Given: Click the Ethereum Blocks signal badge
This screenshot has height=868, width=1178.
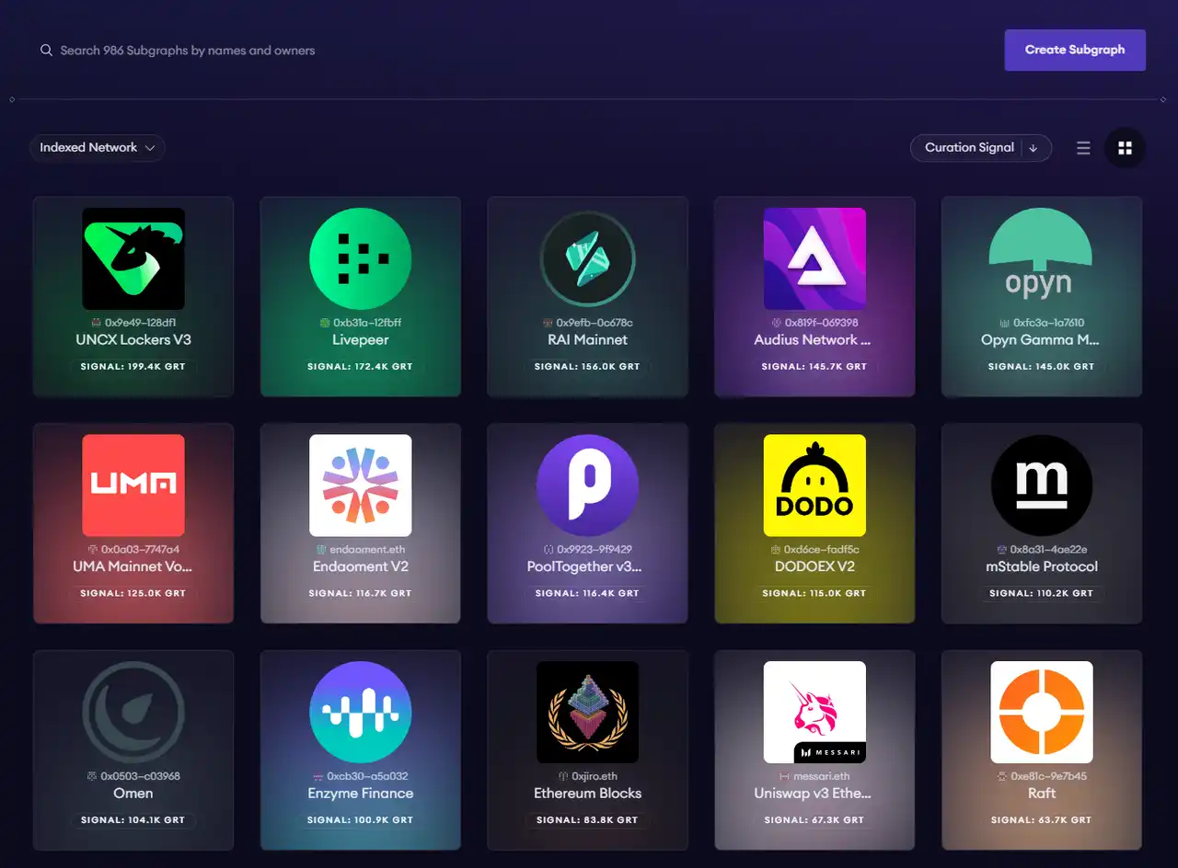Looking at the screenshot, I should (x=587, y=820).
